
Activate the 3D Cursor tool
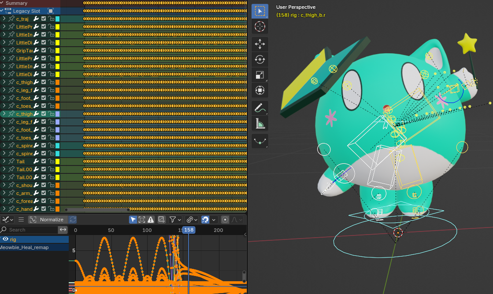[259, 26]
